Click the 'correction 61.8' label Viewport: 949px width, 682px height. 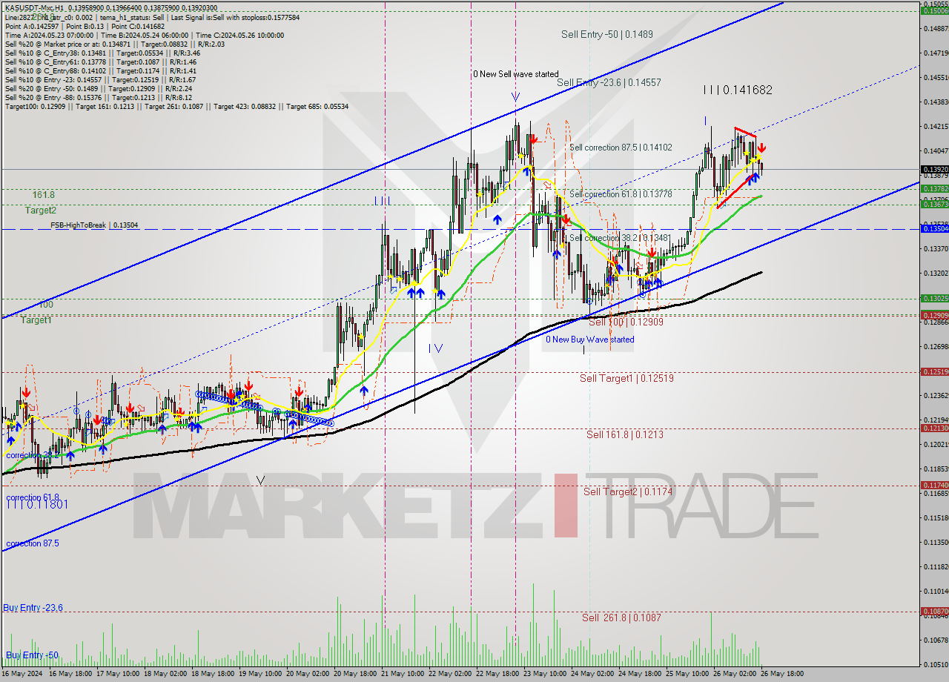pyautogui.click(x=33, y=497)
